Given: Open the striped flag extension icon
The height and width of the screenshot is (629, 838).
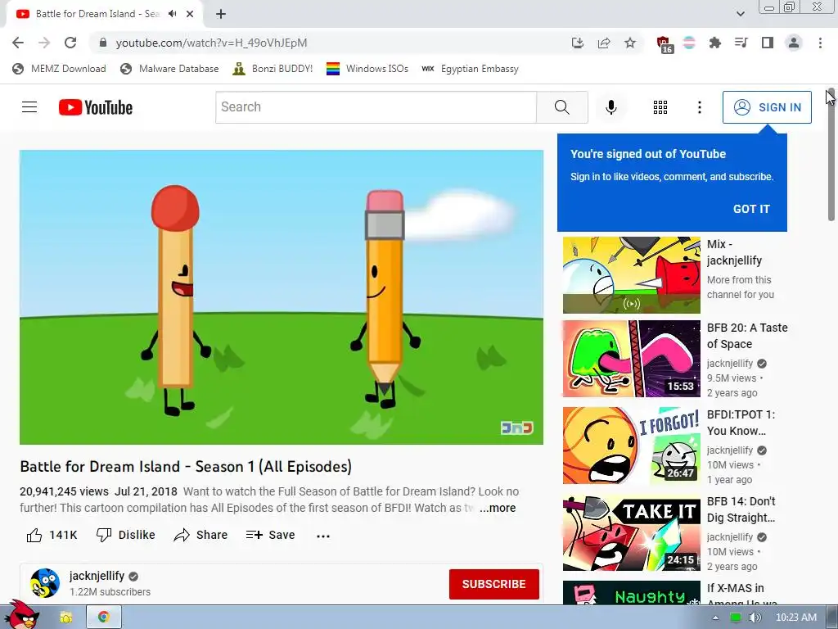Looking at the screenshot, I should pos(689,43).
